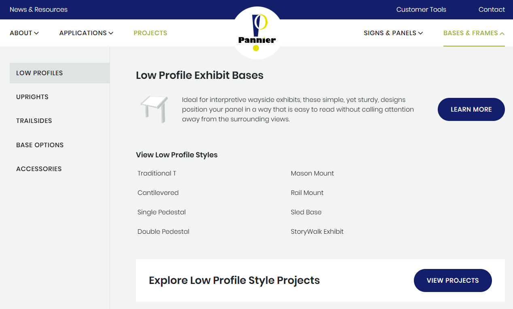Open the Traditional T style link
The image size is (513, 309).
(157, 174)
